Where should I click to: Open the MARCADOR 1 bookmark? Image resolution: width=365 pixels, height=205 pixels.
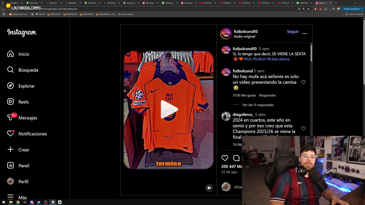coord(54,14)
